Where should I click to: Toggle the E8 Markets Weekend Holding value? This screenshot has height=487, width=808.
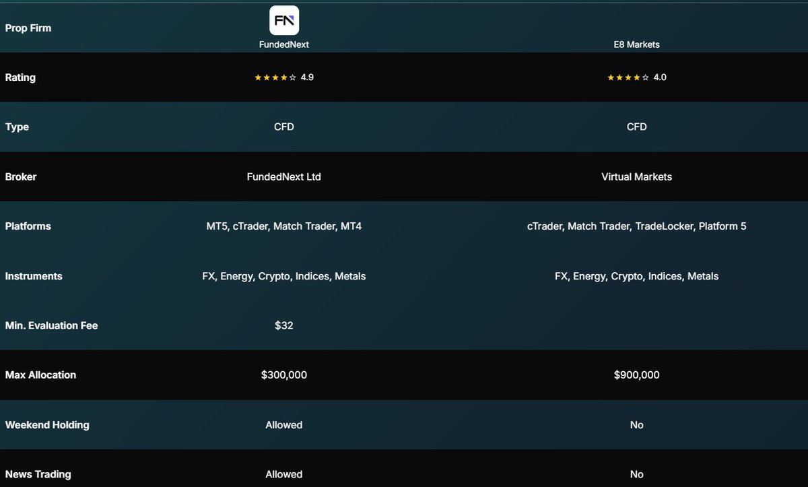[636, 424]
